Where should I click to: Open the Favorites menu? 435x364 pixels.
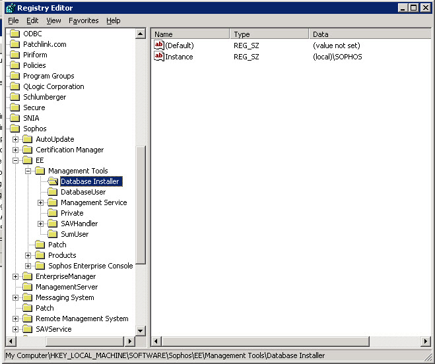click(84, 20)
